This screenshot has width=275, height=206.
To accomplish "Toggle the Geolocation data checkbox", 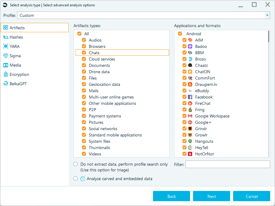I will pos(84,84).
